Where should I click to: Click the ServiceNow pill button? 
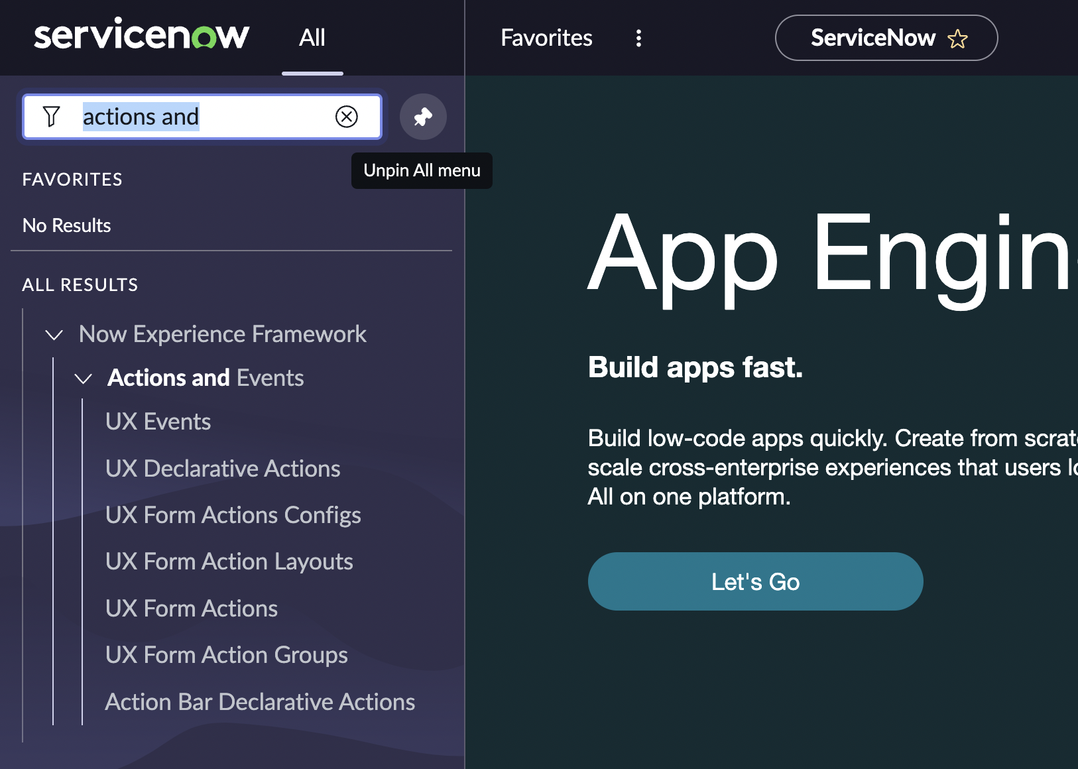coord(872,38)
